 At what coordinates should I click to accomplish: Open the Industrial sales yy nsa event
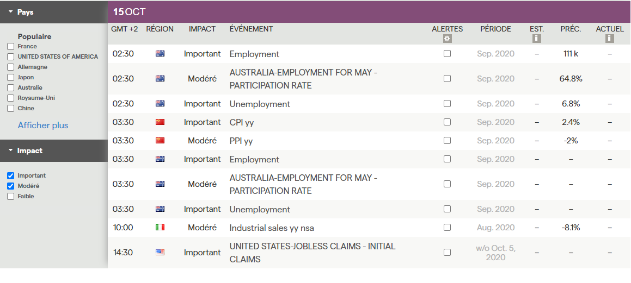pyautogui.click(x=272, y=228)
